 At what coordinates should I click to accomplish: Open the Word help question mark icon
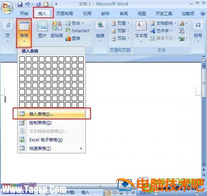(203, 14)
